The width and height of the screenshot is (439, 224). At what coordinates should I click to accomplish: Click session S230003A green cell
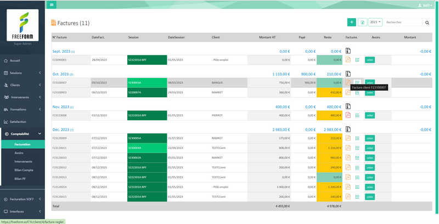147,82
